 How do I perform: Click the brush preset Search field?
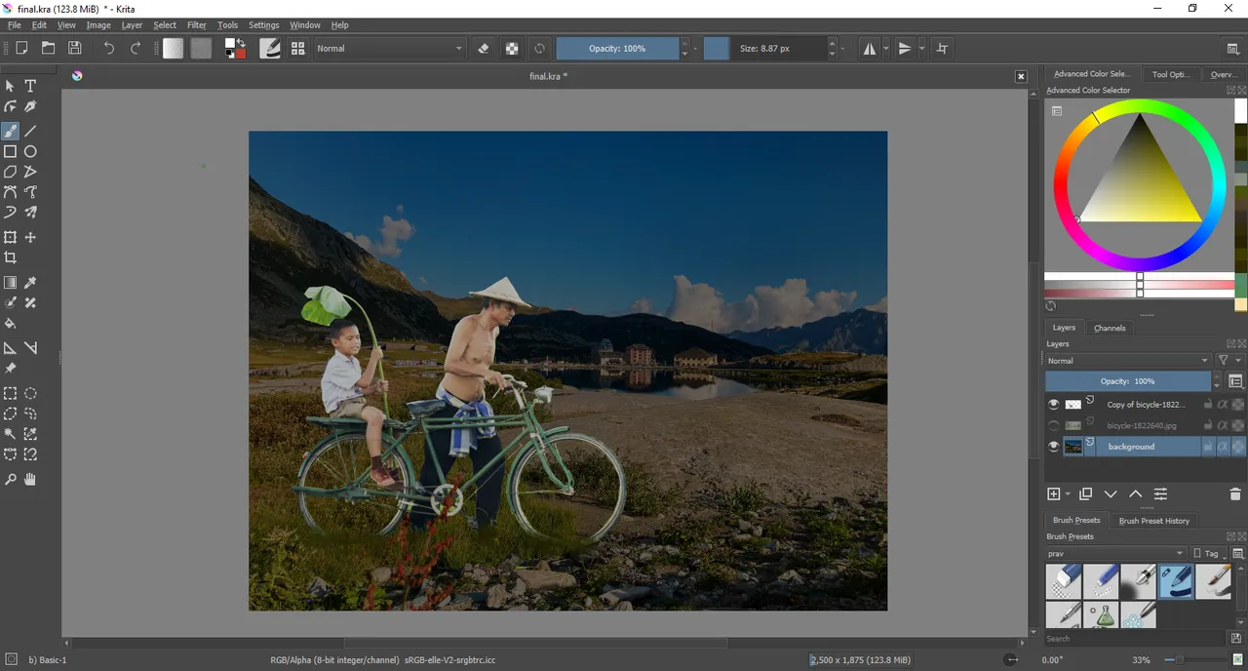coord(1135,639)
